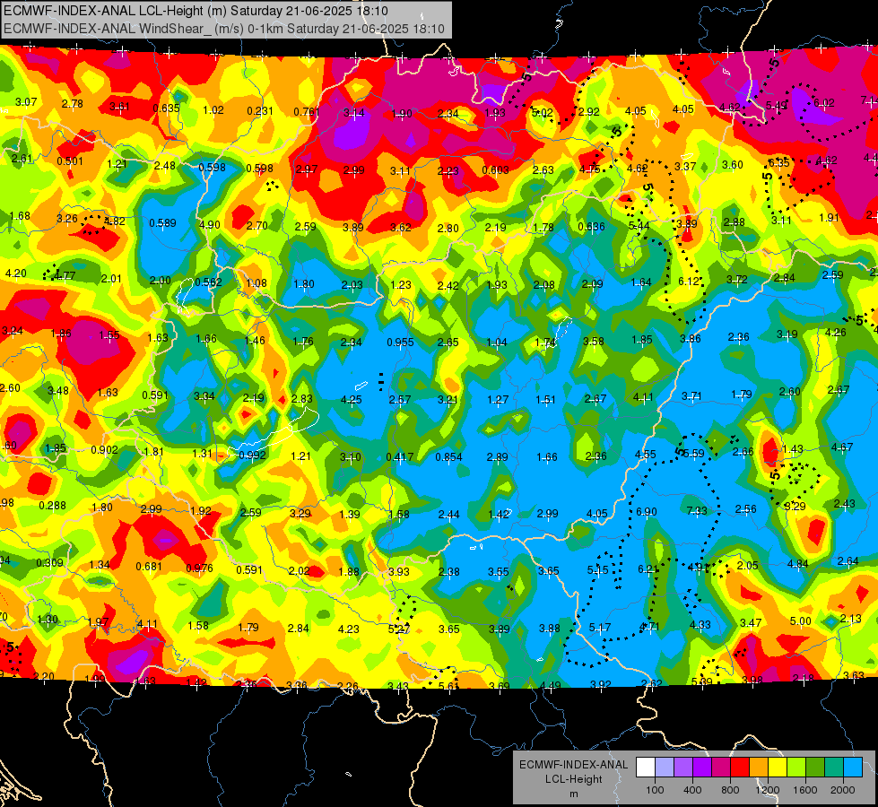
Task: Click the legend tick label 2000
Action: [843, 790]
